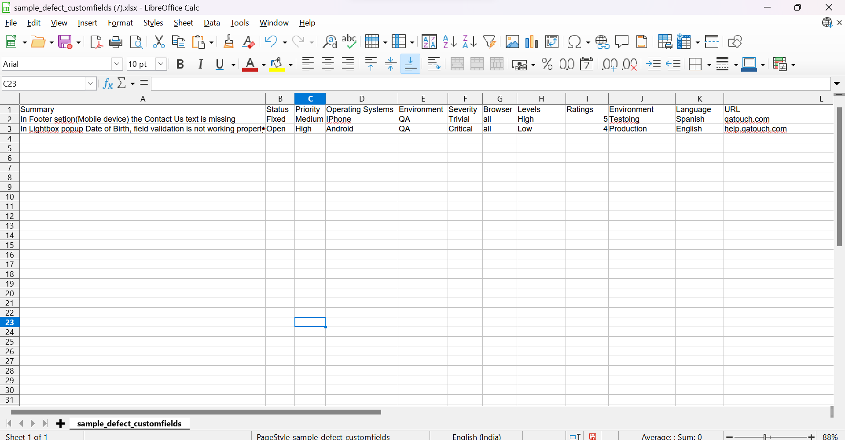The image size is (845, 440).
Task: Open Find and Replace
Action: coord(329,42)
